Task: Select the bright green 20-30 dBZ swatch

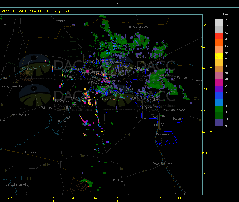Action: coord(219,109)
